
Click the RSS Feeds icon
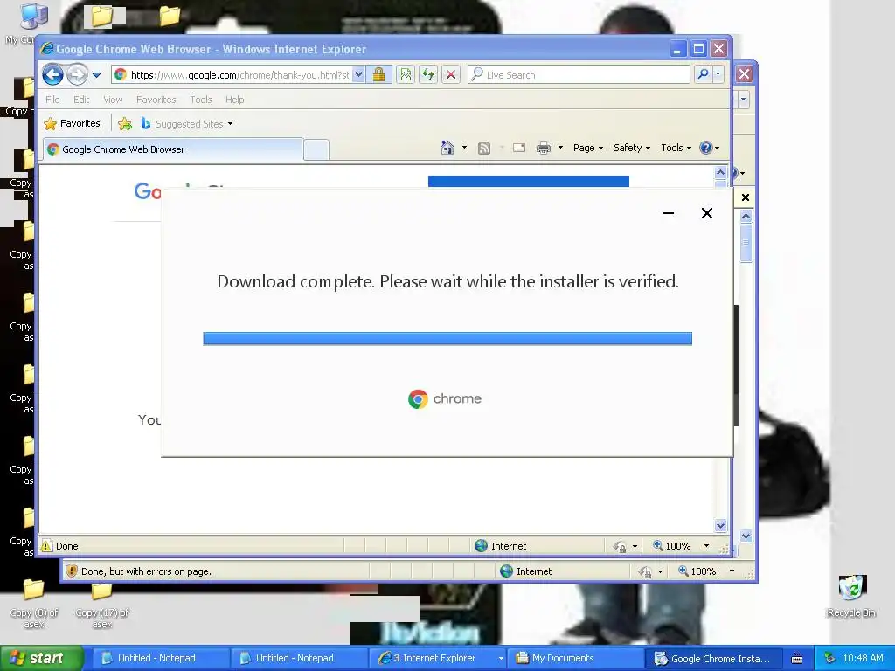coord(484,149)
